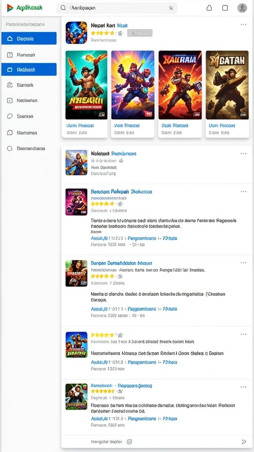Click the Arplikdaak play-triangle logo
Image resolution: width=254 pixels, height=452 pixels.
10,8
